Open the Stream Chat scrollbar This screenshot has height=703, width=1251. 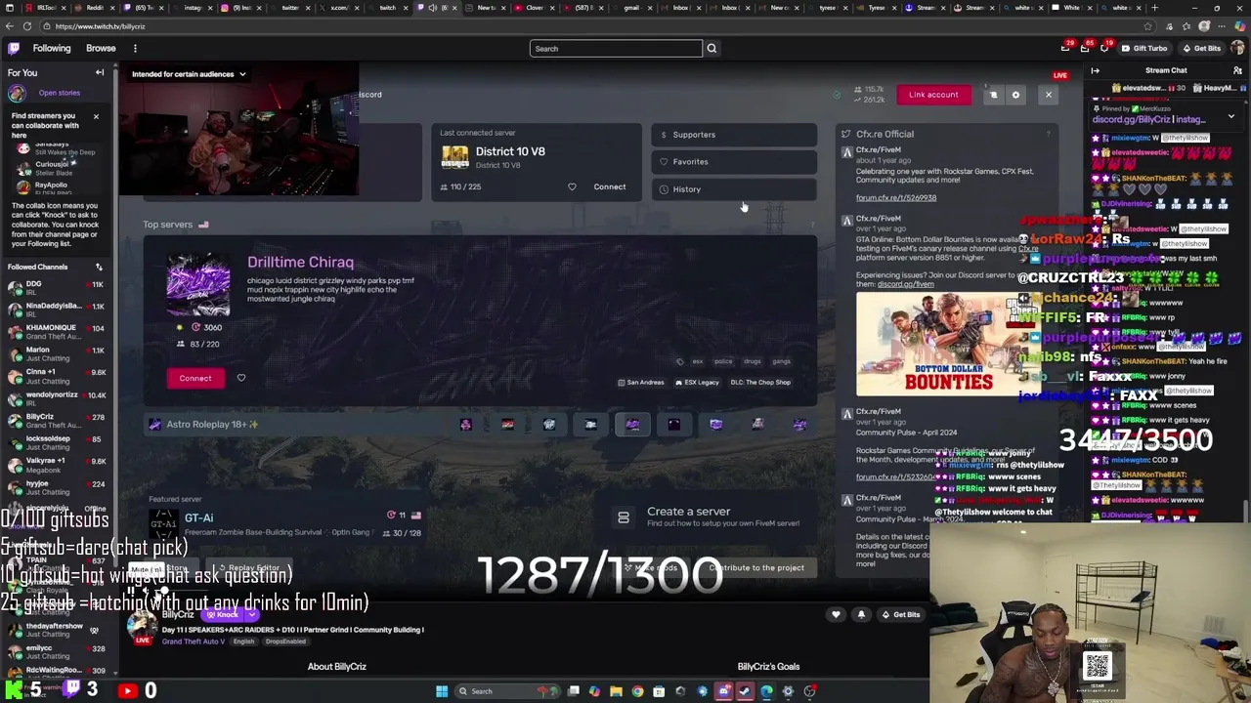(1247, 512)
